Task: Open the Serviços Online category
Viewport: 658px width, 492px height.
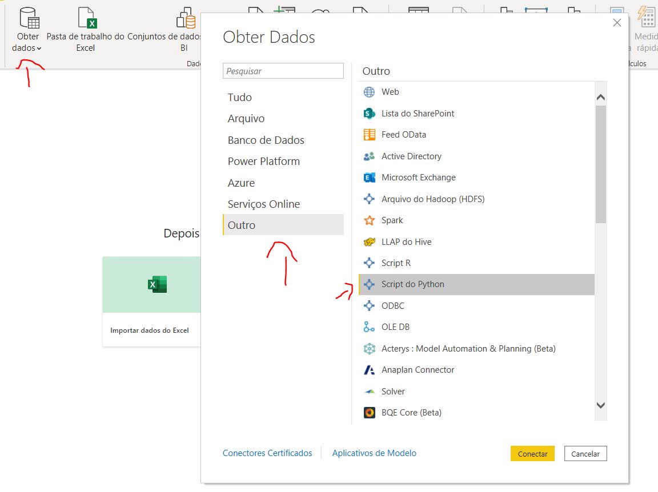Action: pyautogui.click(x=283, y=204)
